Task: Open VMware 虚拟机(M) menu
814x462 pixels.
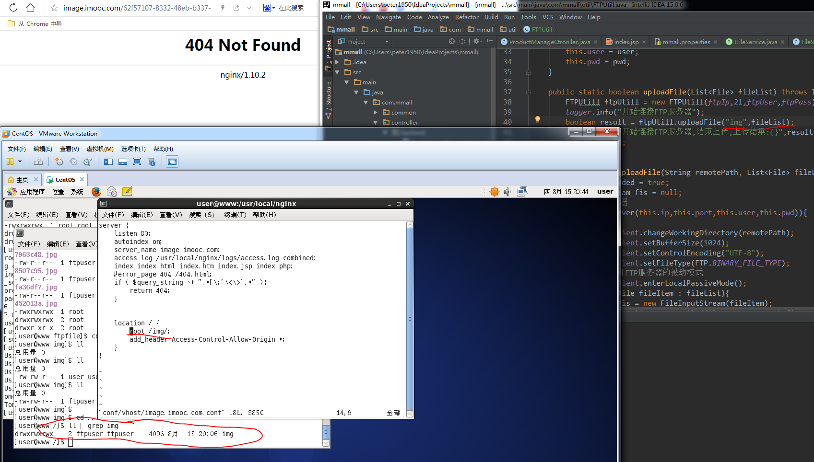Action: coord(100,149)
